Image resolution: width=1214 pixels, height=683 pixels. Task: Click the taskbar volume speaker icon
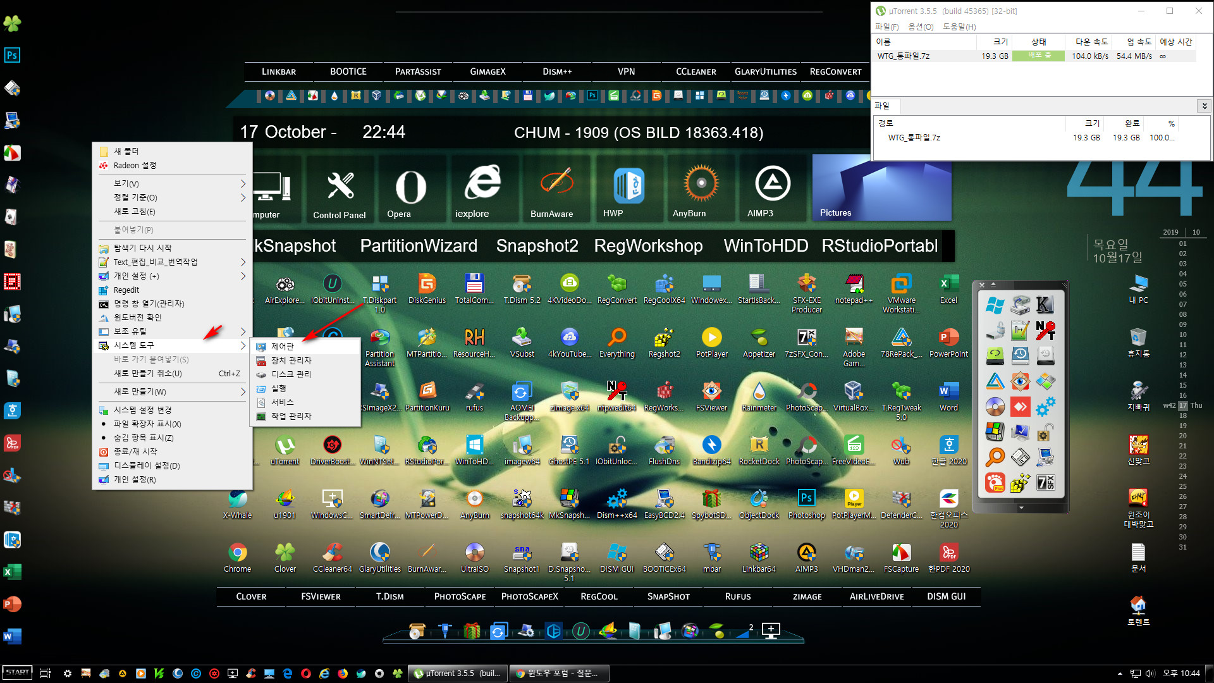1150,674
